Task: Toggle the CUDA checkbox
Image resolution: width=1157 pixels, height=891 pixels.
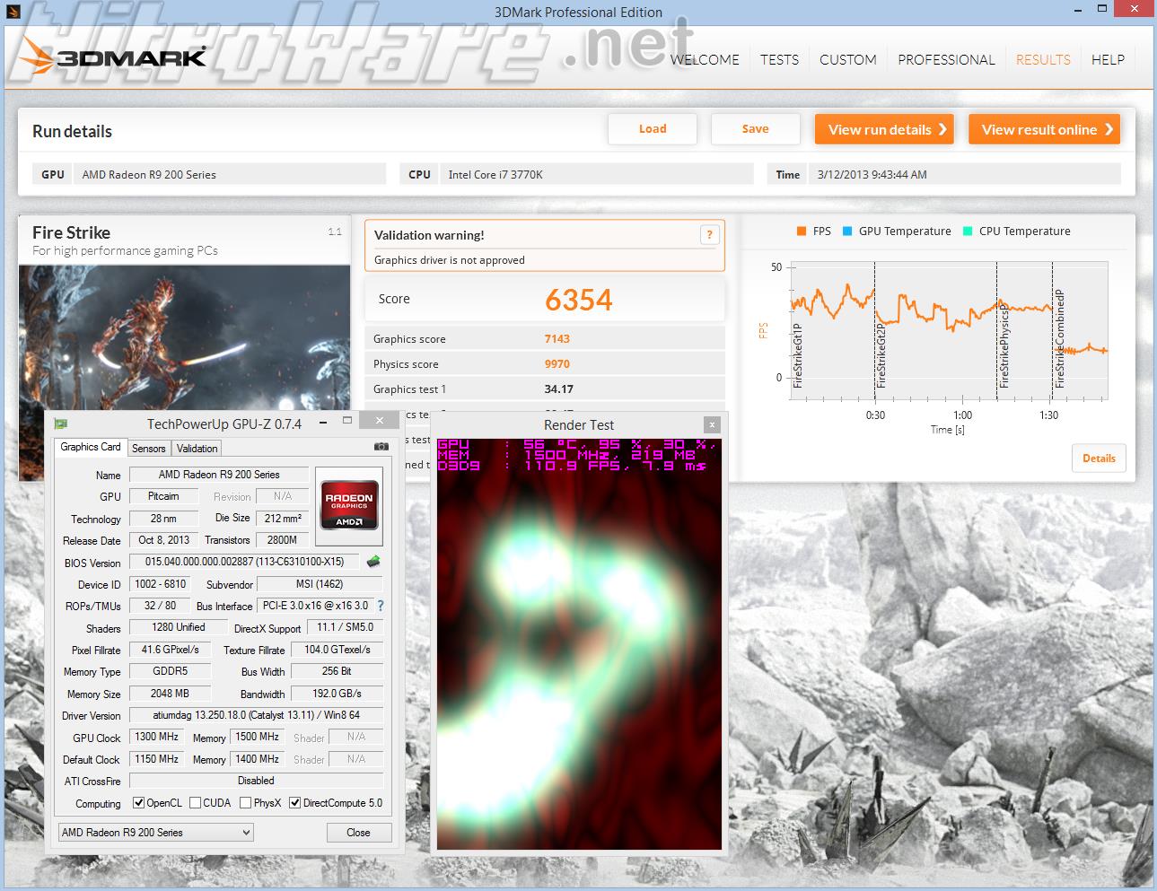Action: click(195, 803)
